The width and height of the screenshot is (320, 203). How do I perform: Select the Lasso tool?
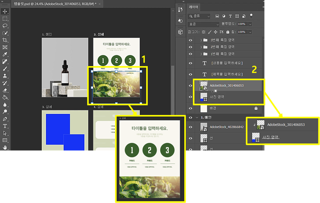point(5,26)
